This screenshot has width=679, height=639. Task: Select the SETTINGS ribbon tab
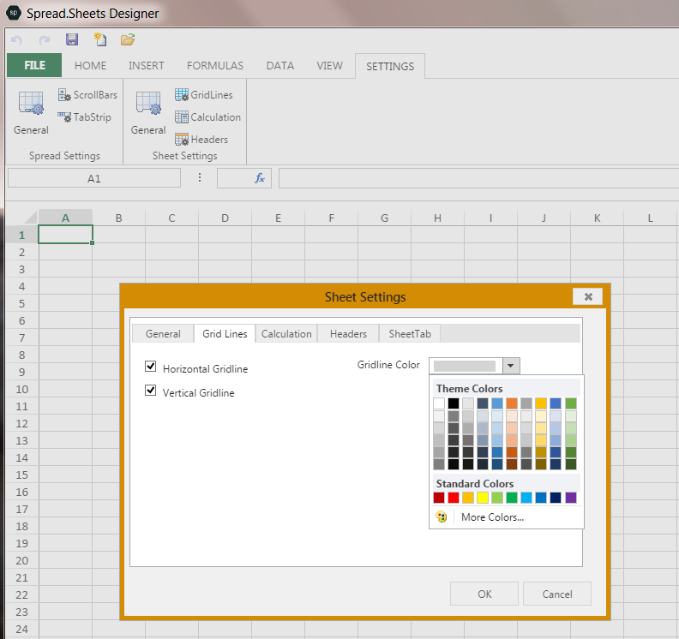390,66
